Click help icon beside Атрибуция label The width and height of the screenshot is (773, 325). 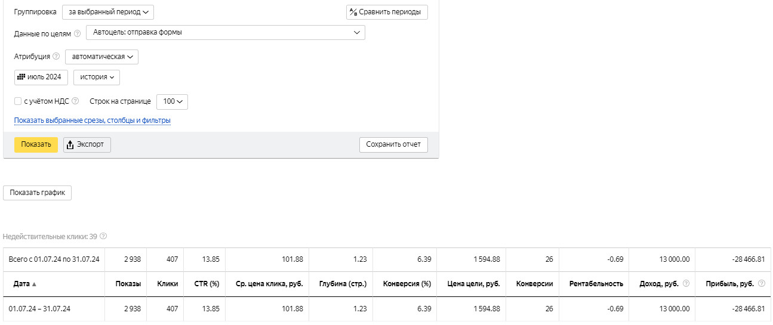point(56,57)
